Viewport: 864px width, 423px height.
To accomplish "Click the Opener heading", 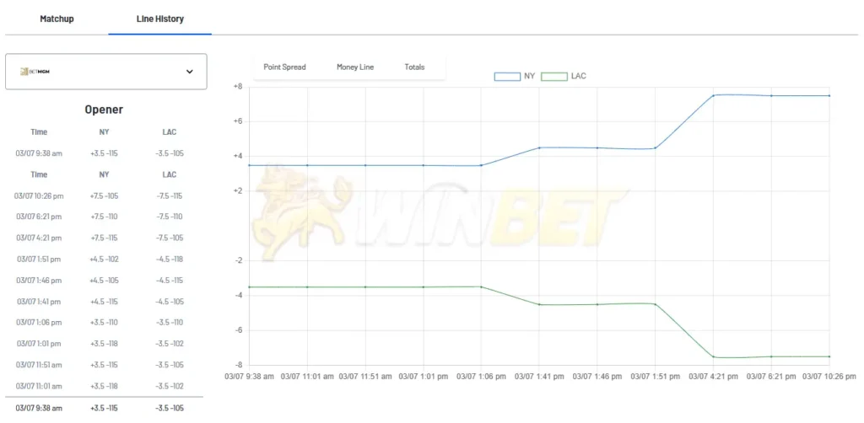I will 104,110.
